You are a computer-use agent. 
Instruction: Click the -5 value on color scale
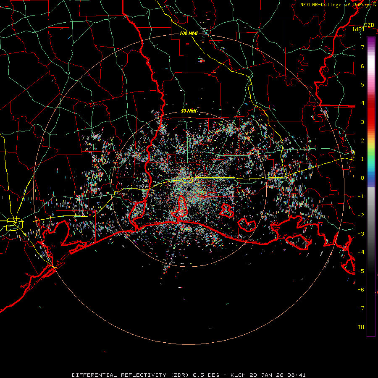point(361,271)
